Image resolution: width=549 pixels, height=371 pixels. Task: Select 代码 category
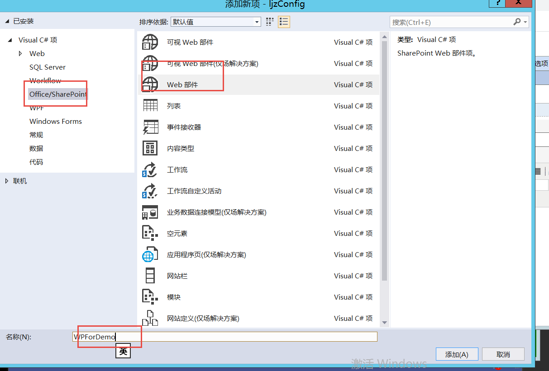coord(36,162)
